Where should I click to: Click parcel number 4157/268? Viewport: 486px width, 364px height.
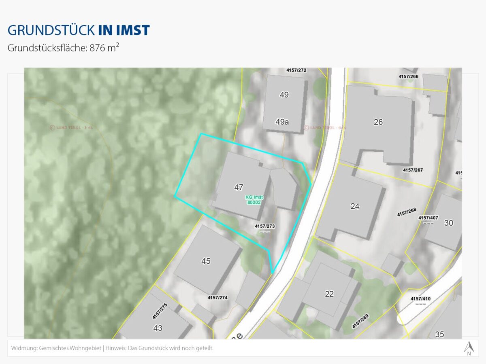407,212
